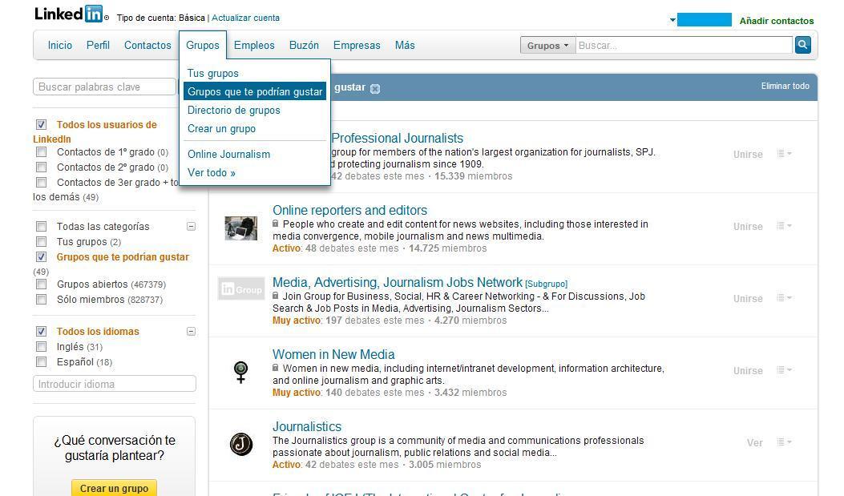Tick the Contactos de 1º grado checkbox

(41, 152)
